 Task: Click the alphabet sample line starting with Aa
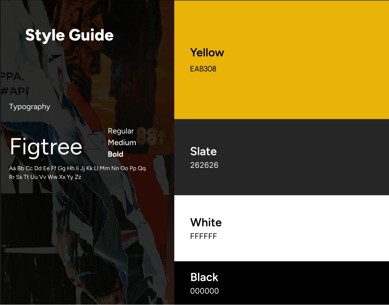coord(77,168)
